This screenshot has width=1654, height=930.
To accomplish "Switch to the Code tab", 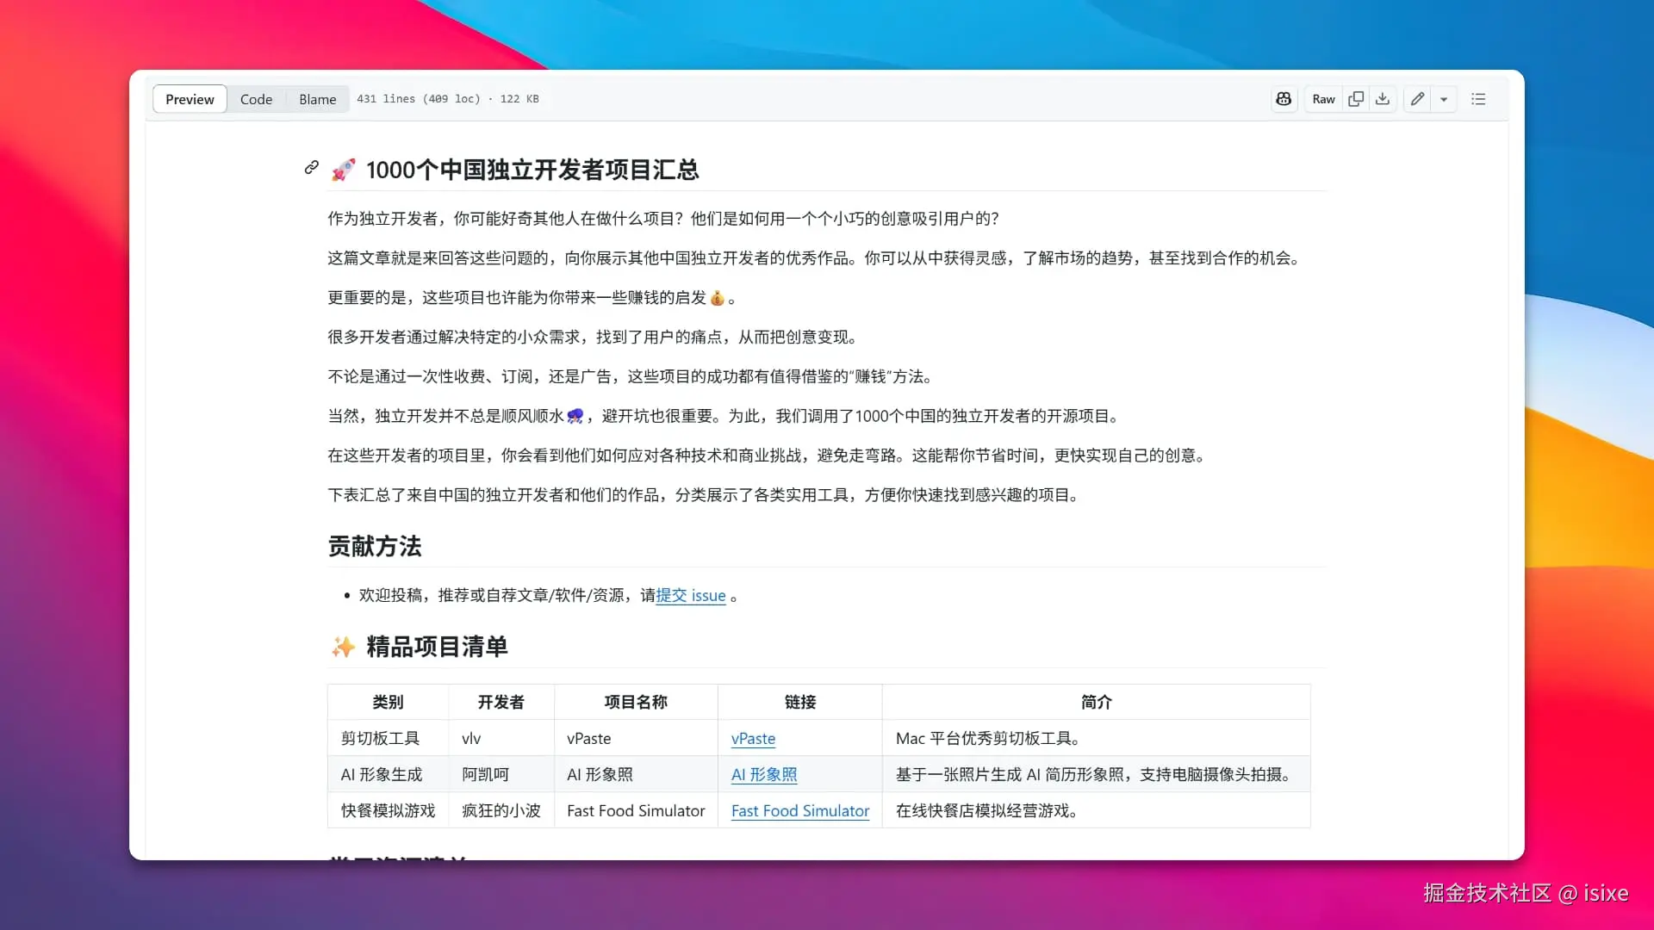I will 256,99.
